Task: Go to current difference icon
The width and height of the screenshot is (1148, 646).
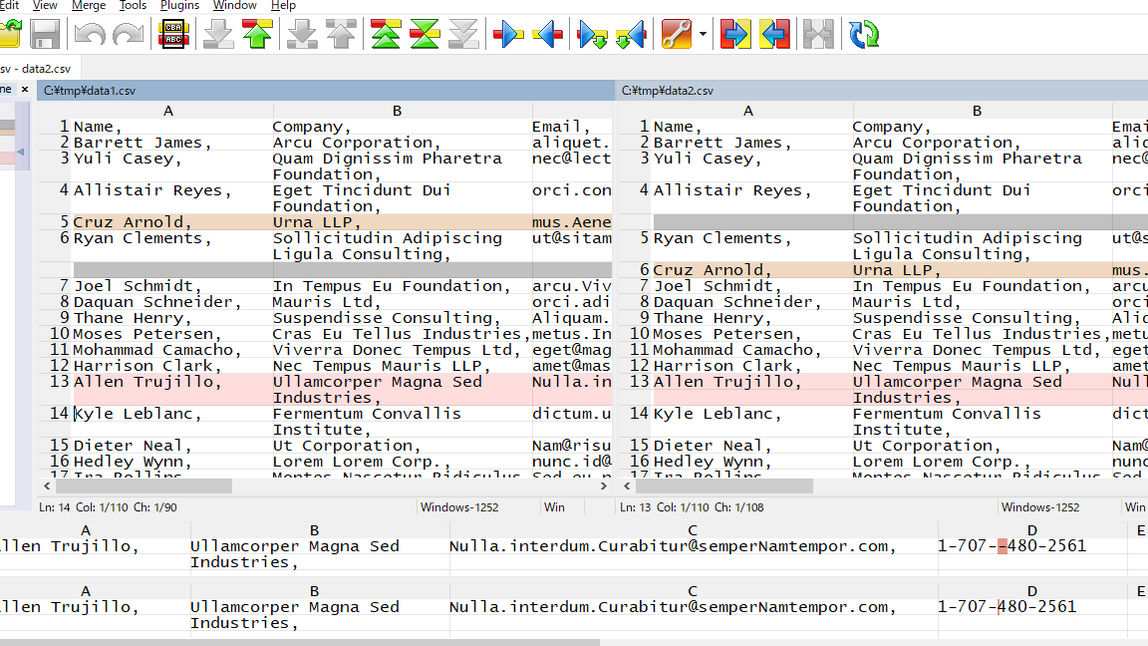Action: point(425,35)
